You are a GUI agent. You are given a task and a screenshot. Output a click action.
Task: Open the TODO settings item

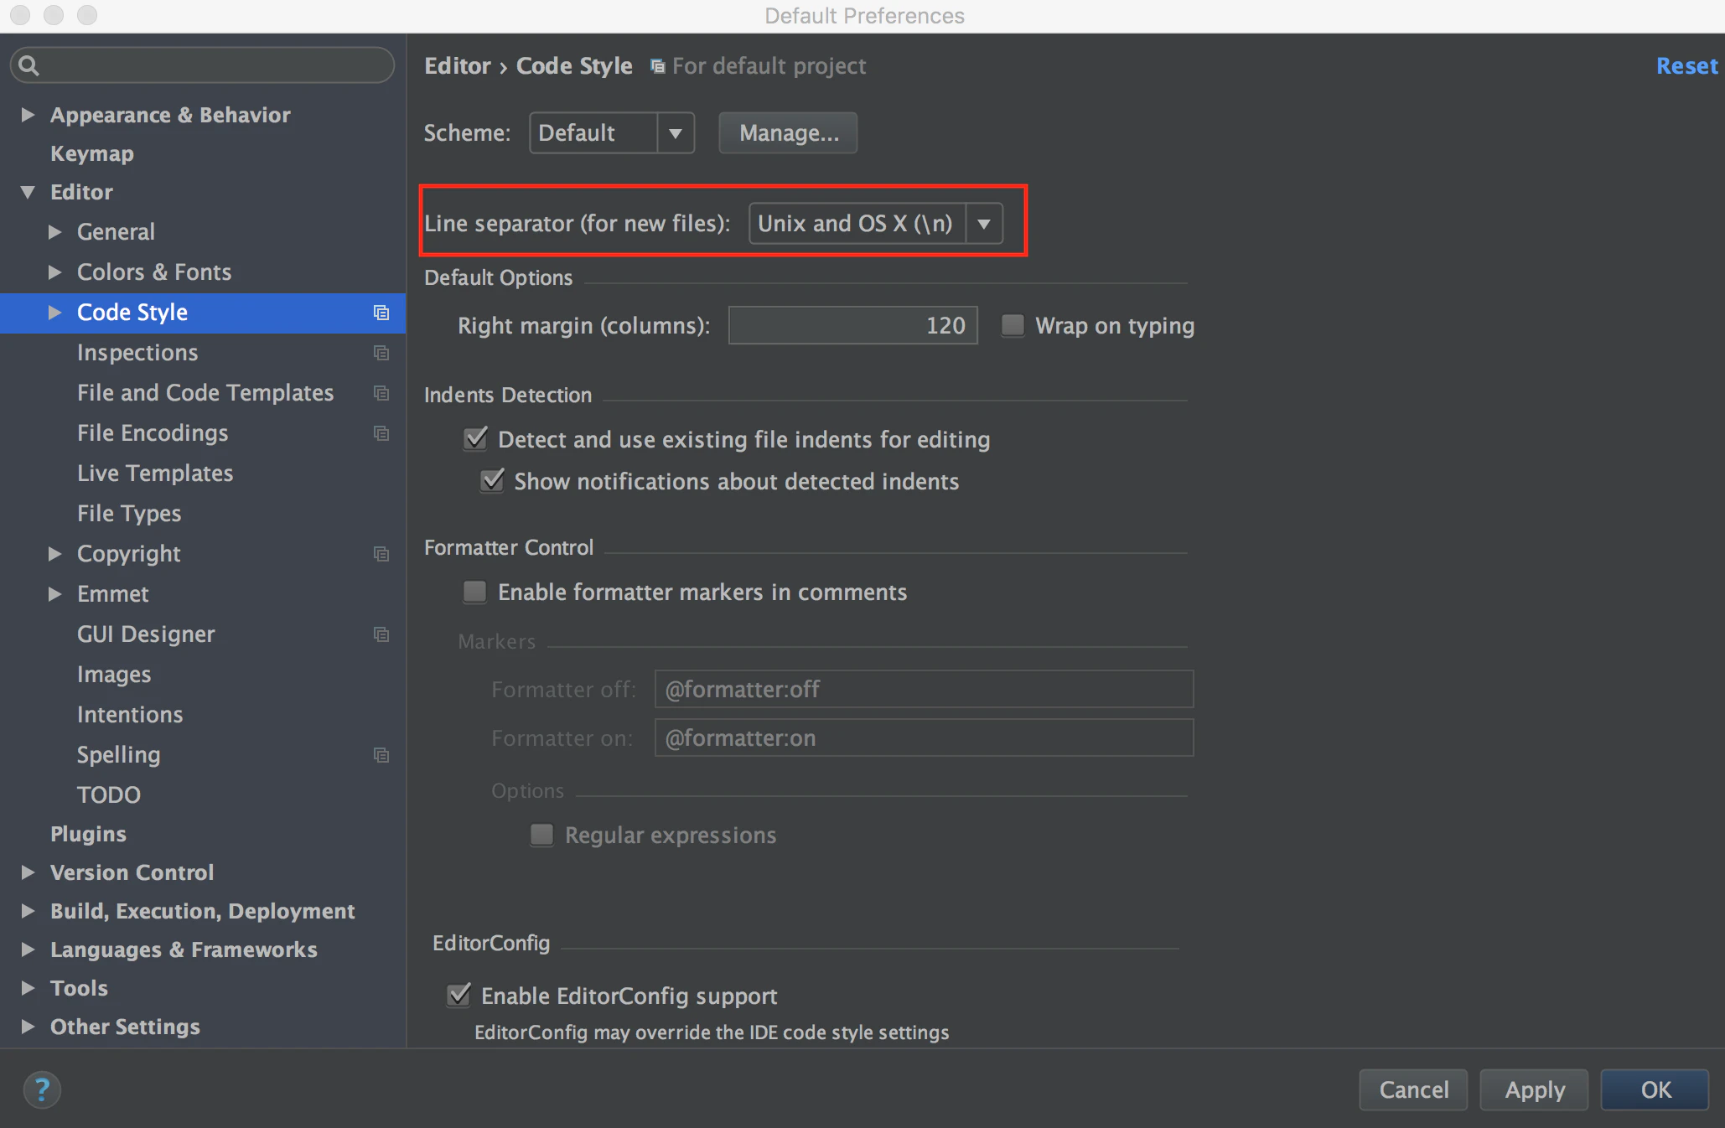[x=109, y=794]
